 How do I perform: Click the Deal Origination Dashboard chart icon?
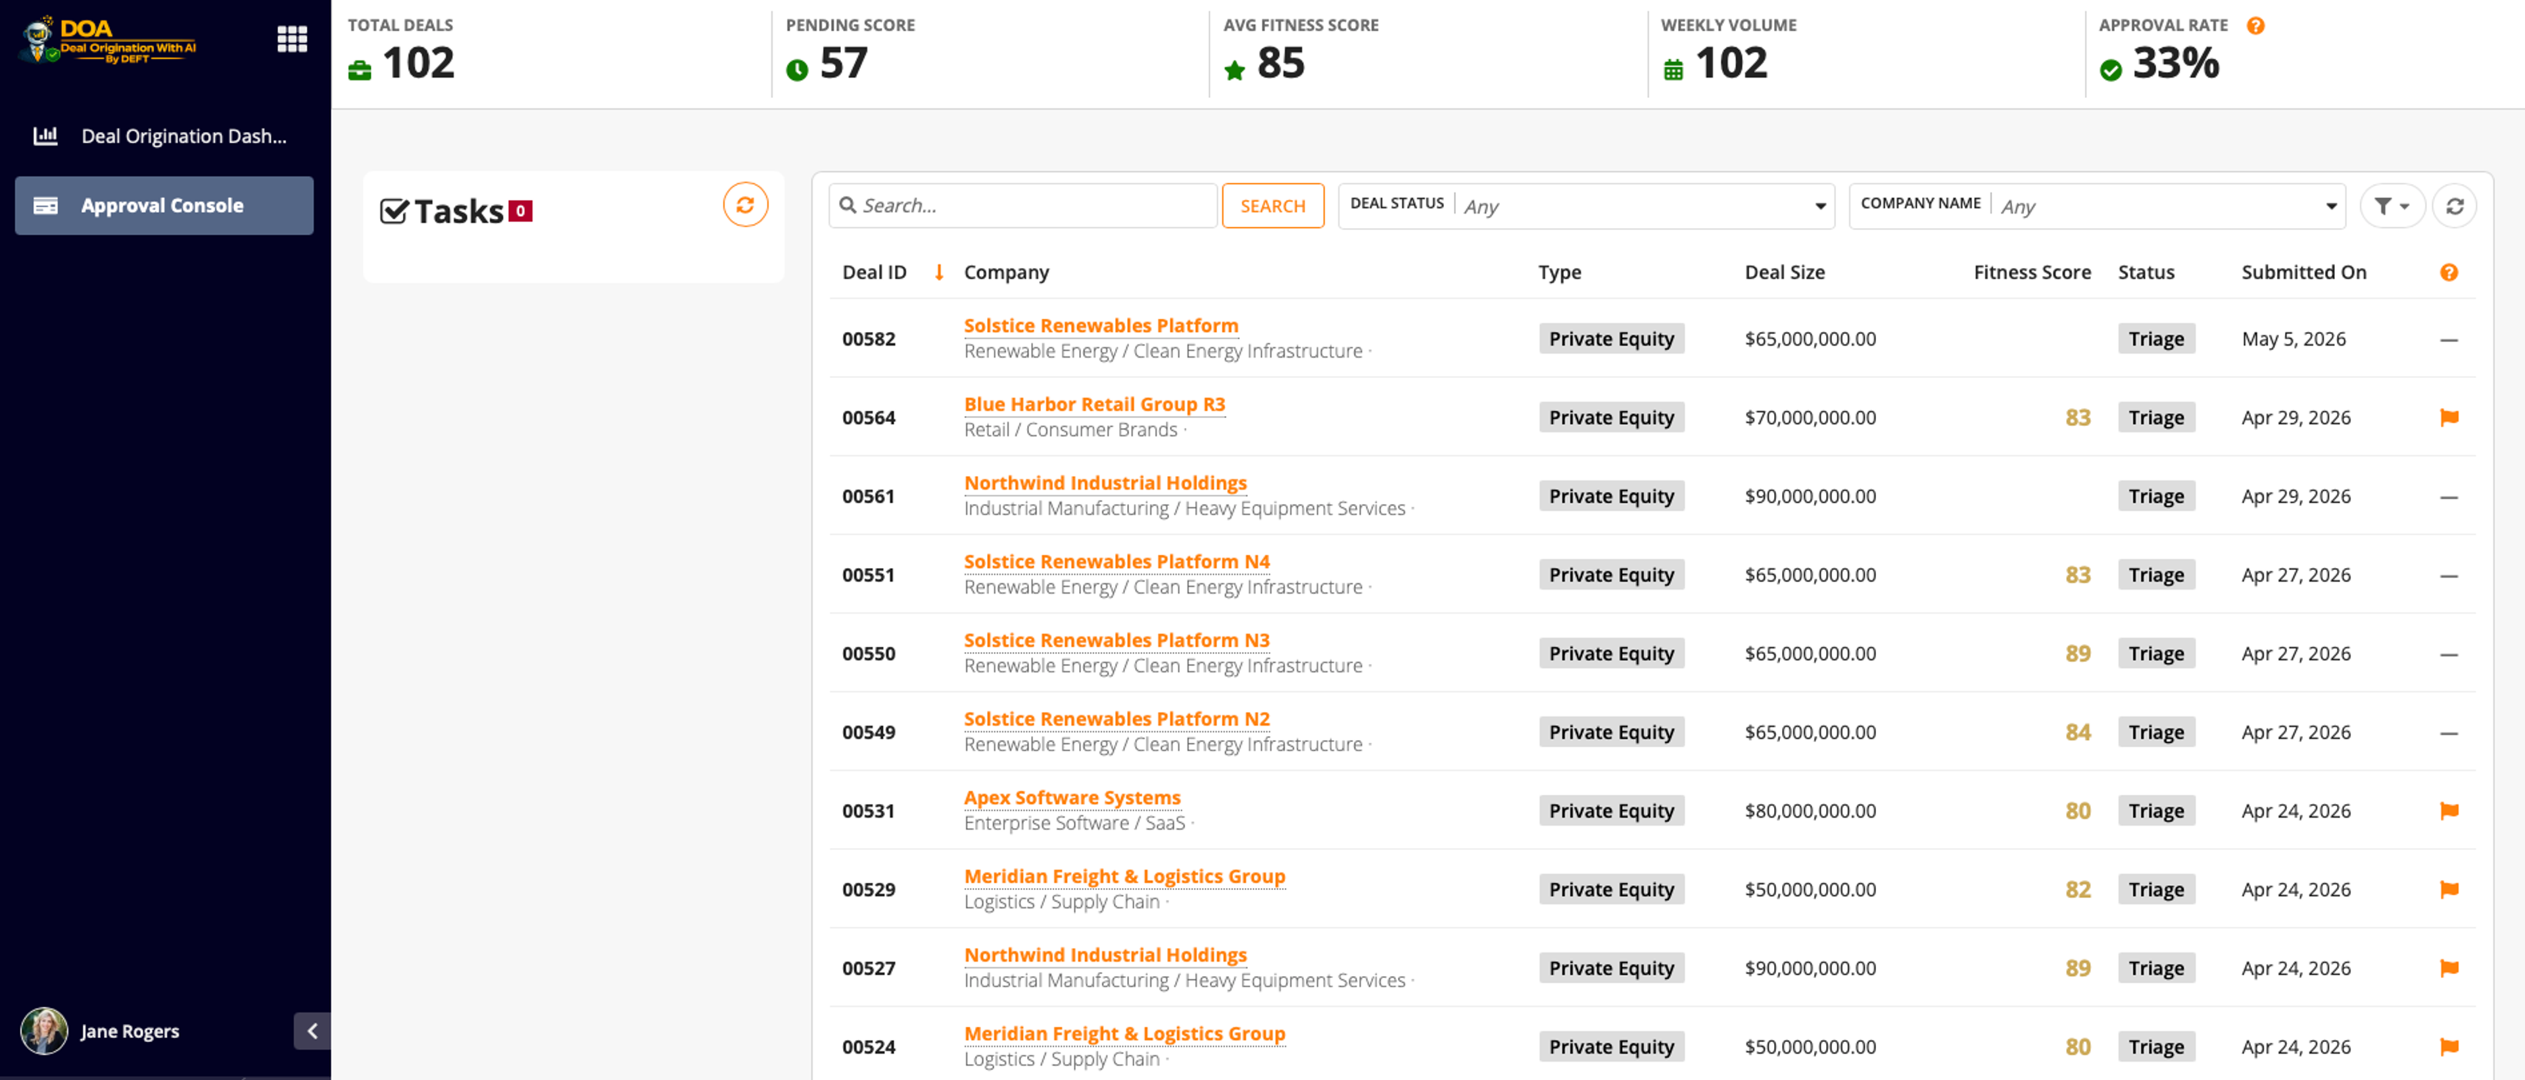tap(45, 136)
